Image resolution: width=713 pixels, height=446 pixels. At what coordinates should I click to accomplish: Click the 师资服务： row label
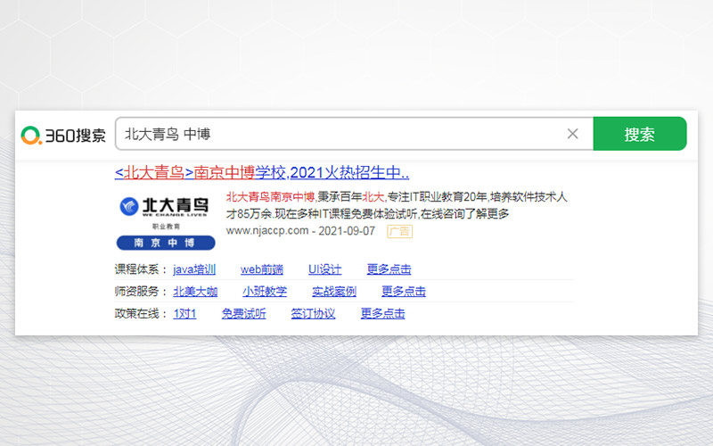(x=141, y=292)
